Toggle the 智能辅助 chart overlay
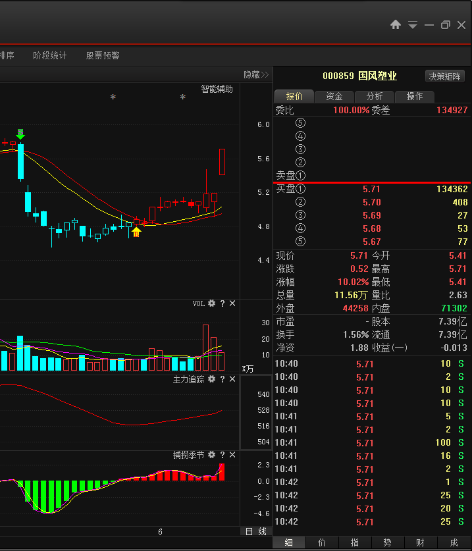This screenshot has width=472, height=551. [x=217, y=90]
